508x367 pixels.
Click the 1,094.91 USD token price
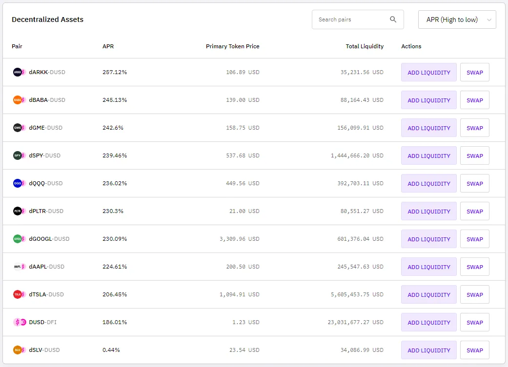[240, 294]
